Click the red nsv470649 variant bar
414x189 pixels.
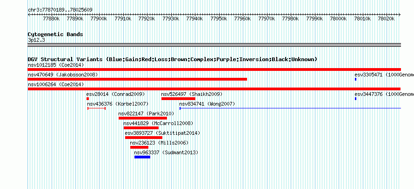(x=137, y=79)
